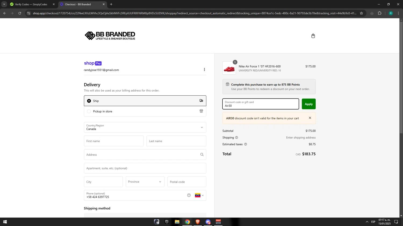Click Google Chrome taskbar icon
Viewport: 403px width, 226px height.
188,222
